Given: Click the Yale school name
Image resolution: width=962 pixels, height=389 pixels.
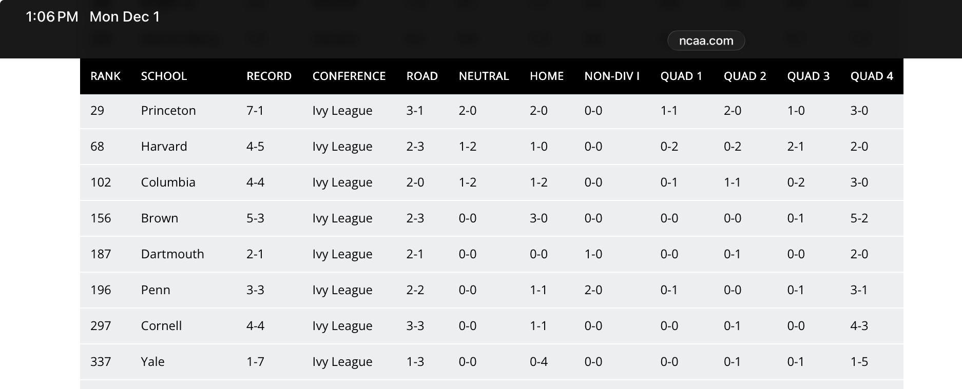Looking at the screenshot, I should tap(152, 362).
